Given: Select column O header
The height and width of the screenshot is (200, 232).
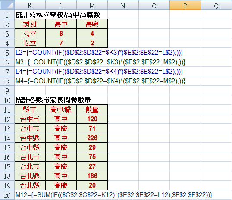Looking at the screenshot, I should pos(154,6).
